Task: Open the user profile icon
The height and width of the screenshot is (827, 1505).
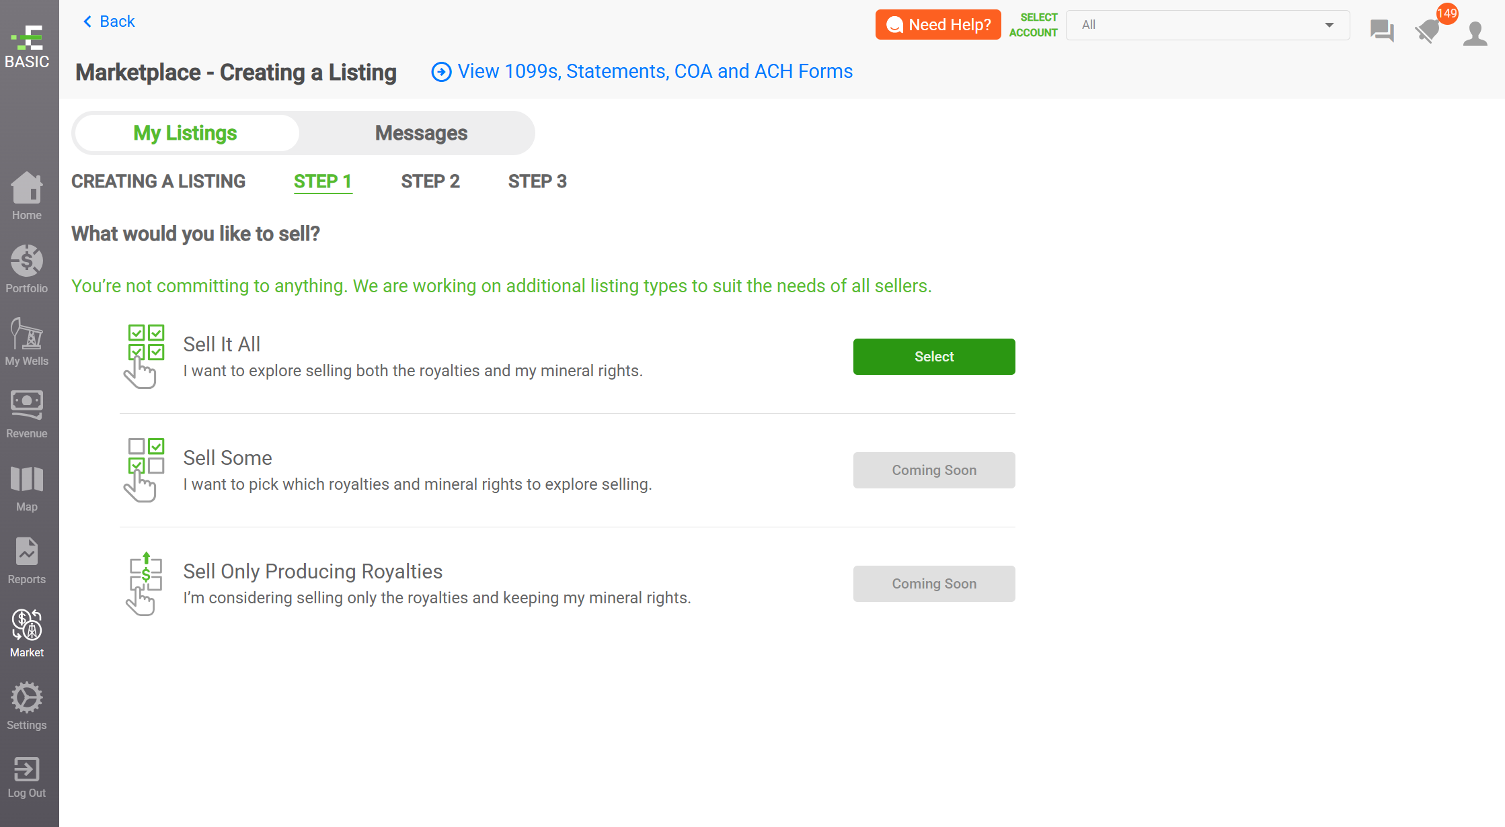Action: [x=1475, y=30]
